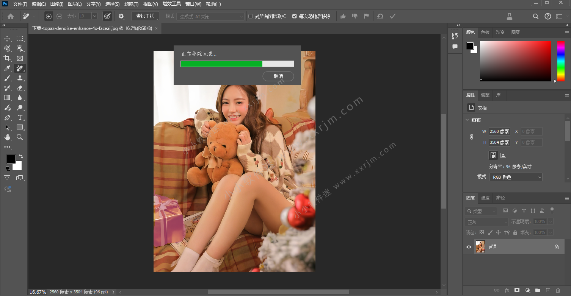The height and width of the screenshot is (296, 571).
Task: Toggle lock transparent pixels checker icon
Action: (x=482, y=232)
